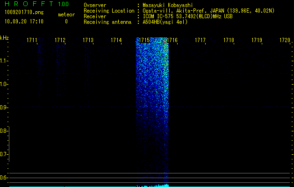
Task: Click the meteor count value 0
Action: [x=66, y=22]
